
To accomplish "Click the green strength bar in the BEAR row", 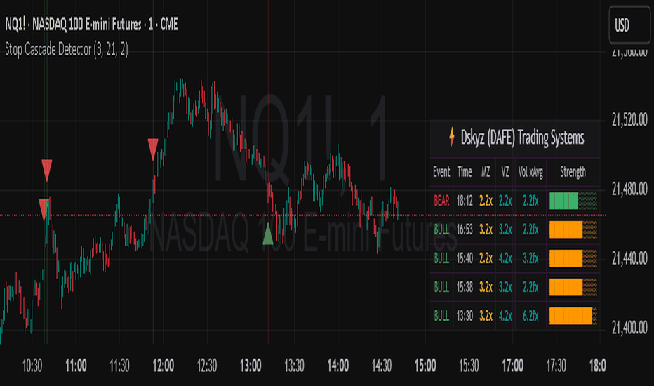I will (573, 201).
